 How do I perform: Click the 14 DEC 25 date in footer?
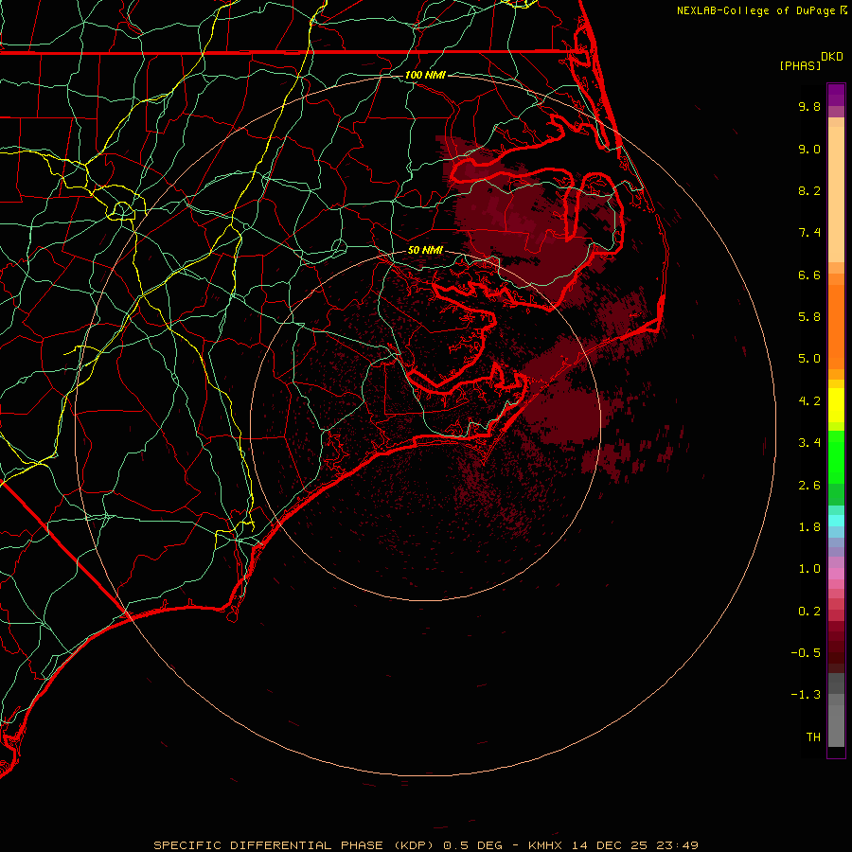click(611, 845)
